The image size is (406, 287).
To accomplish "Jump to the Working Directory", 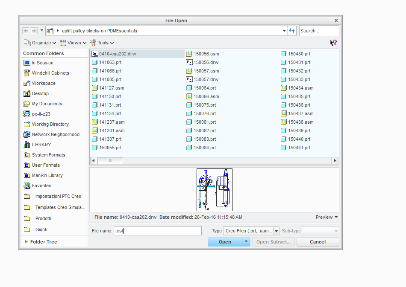I will (x=46, y=124).
